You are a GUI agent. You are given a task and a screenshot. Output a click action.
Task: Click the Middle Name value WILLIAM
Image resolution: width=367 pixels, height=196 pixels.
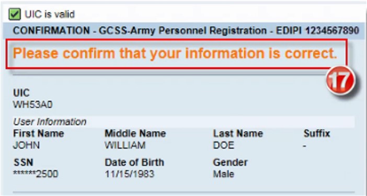[x=125, y=145]
